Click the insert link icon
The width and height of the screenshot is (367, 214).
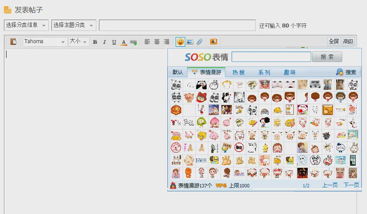[x=133, y=42]
